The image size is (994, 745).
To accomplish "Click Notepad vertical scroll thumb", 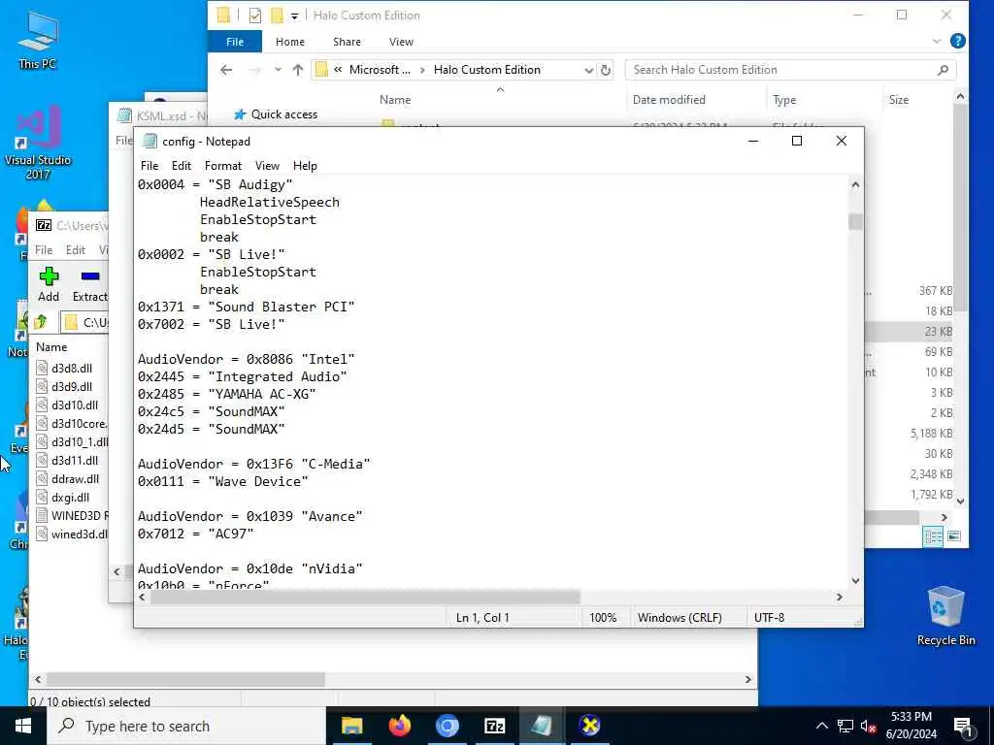I will coord(855,222).
